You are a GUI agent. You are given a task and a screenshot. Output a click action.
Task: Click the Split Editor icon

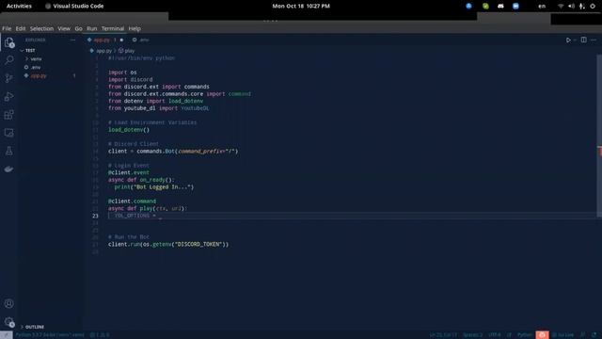click(x=583, y=40)
